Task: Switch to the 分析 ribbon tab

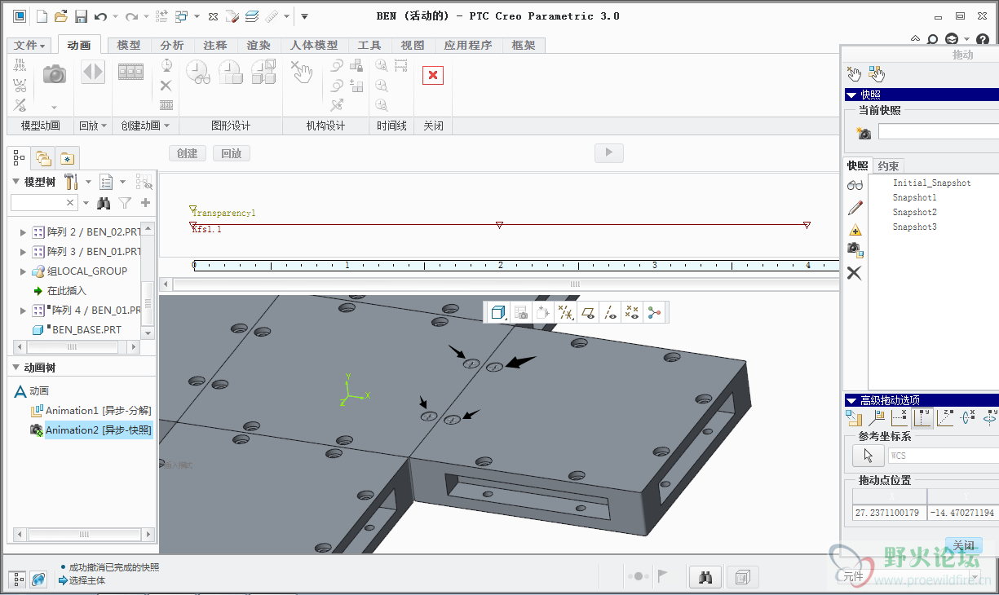Action: click(x=172, y=46)
